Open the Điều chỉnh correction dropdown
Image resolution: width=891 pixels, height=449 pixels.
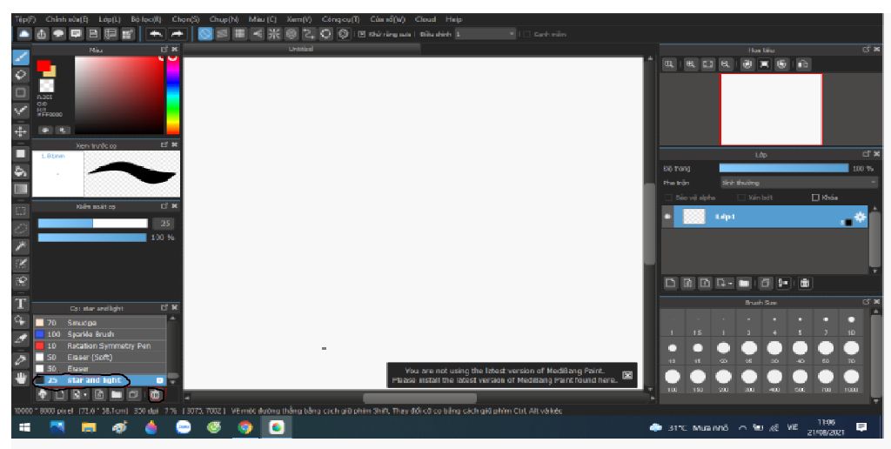[486, 34]
